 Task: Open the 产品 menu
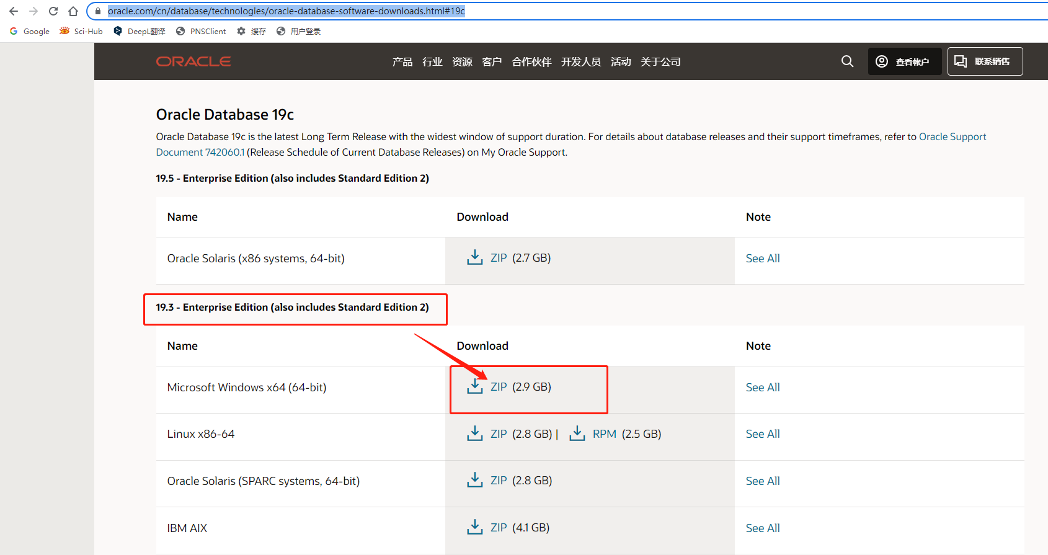(x=402, y=61)
